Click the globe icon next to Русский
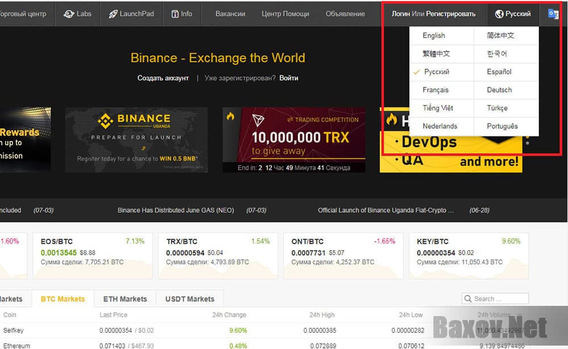 499,13
